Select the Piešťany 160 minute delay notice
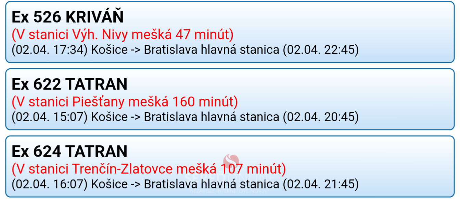Screen dimensions: 460x199 125,102
